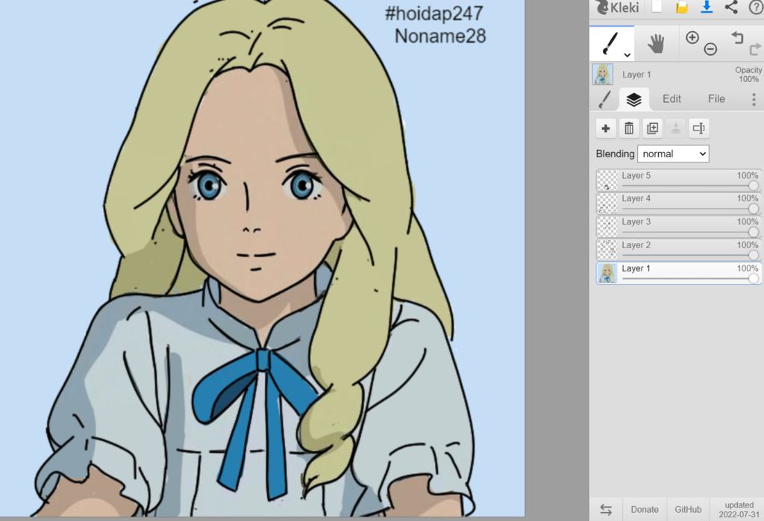This screenshot has height=521, width=764.
Task: Switch to the brush settings tab
Action: (604, 99)
